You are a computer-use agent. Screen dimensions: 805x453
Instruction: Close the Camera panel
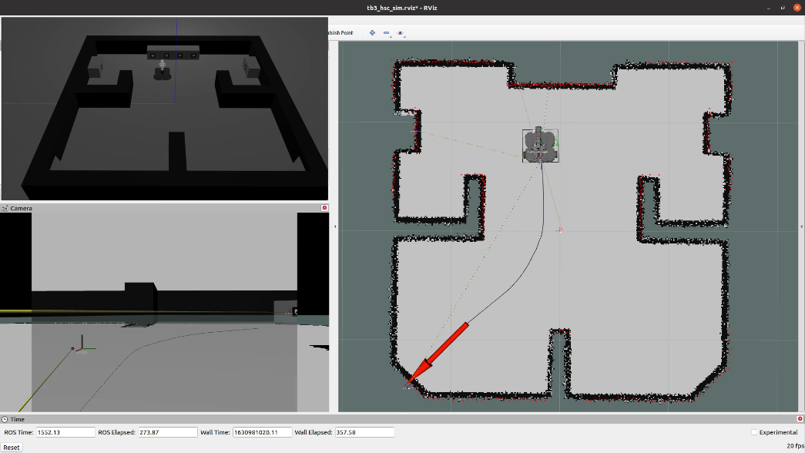tap(324, 208)
